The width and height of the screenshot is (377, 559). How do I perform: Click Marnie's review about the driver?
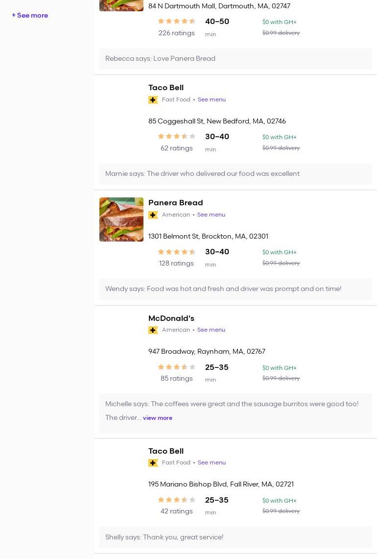click(202, 173)
